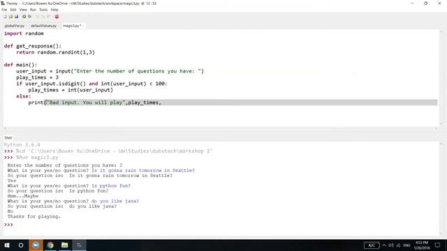Open the View menu
Viewport: 447px width, 251px height.
click(x=23, y=10)
